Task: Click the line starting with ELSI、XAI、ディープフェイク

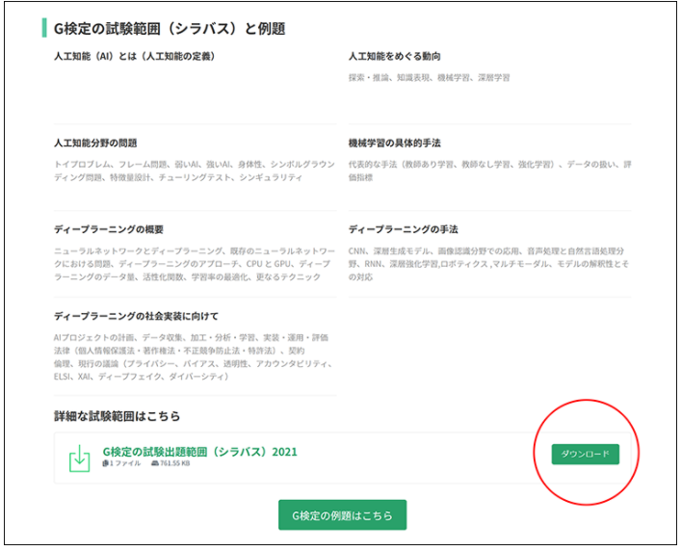Action: [x=142, y=377]
